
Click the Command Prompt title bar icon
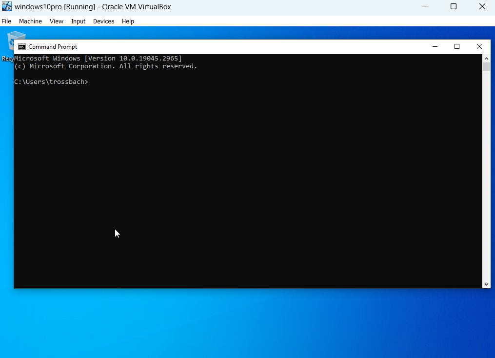click(22, 47)
